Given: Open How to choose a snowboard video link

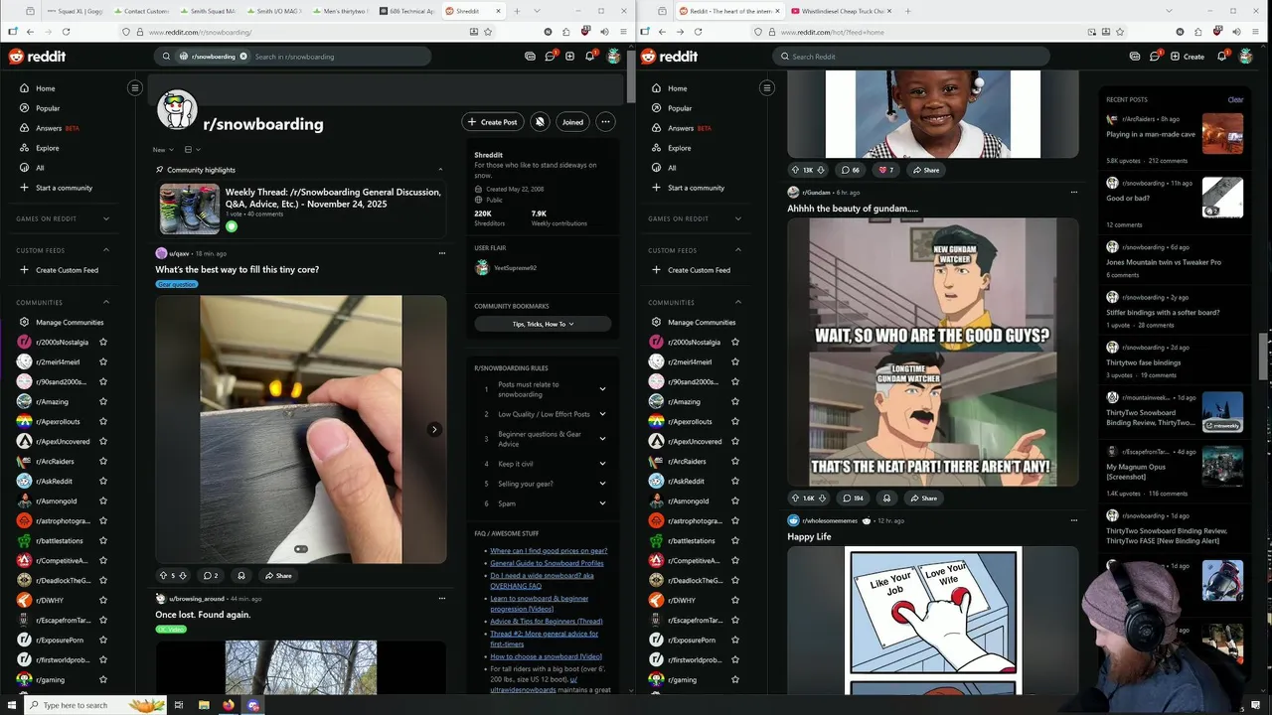Looking at the screenshot, I should tap(546, 656).
